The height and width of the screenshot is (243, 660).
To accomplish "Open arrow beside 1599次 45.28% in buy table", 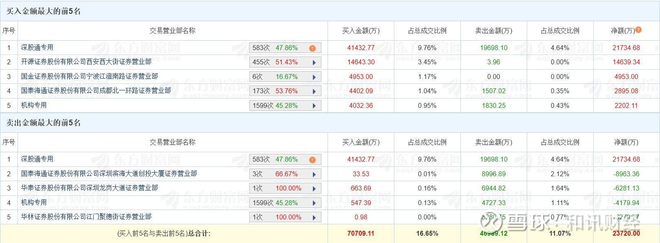I will [x=314, y=106].
